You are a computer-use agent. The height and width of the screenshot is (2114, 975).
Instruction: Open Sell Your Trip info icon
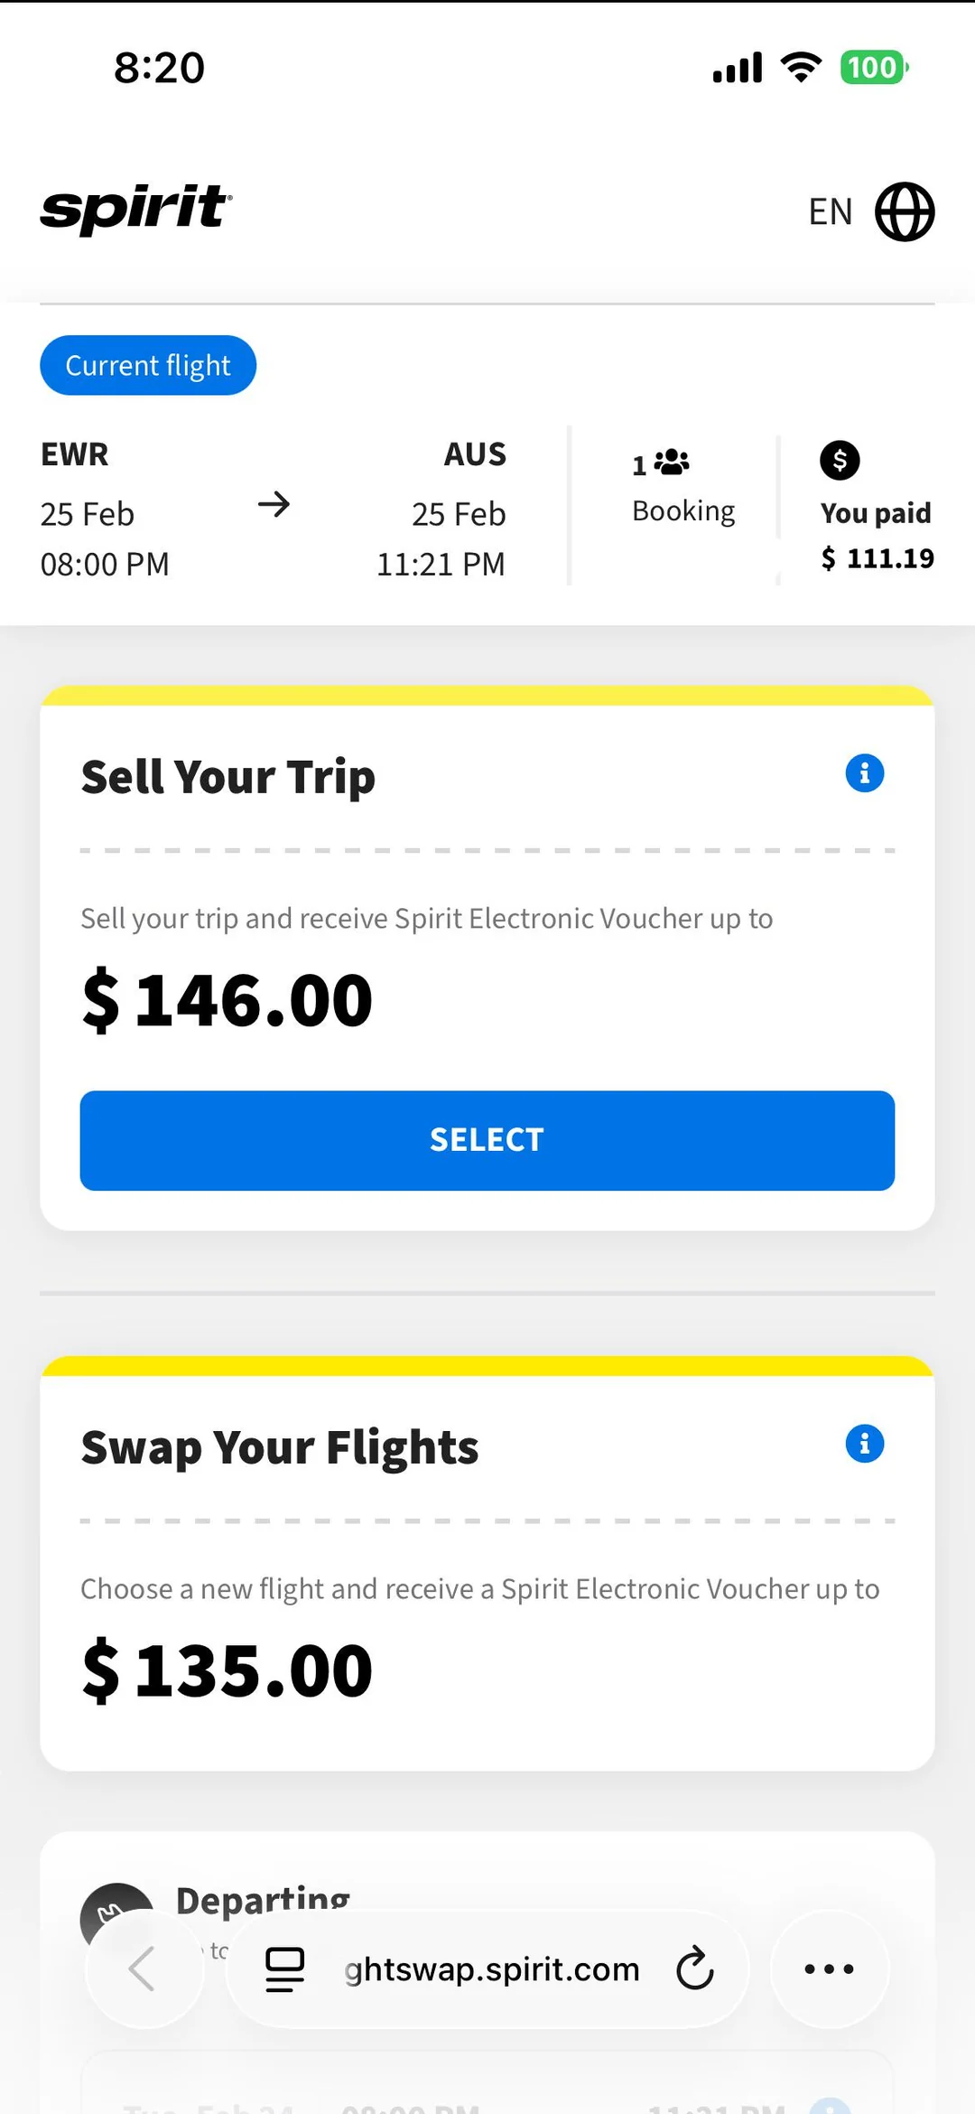(864, 773)
